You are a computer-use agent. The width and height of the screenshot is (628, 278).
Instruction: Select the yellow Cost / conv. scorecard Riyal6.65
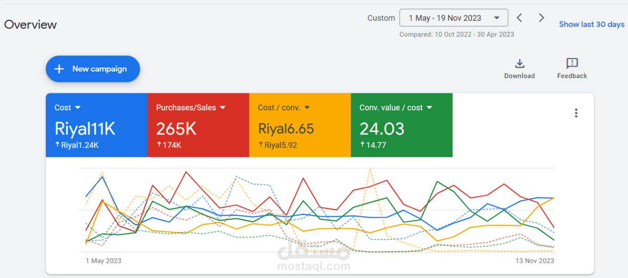coord(300,125)
